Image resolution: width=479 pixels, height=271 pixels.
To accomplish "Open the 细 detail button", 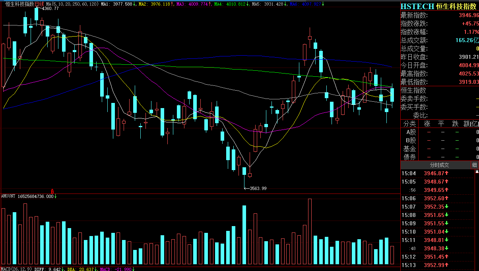I will coord(474,165).
